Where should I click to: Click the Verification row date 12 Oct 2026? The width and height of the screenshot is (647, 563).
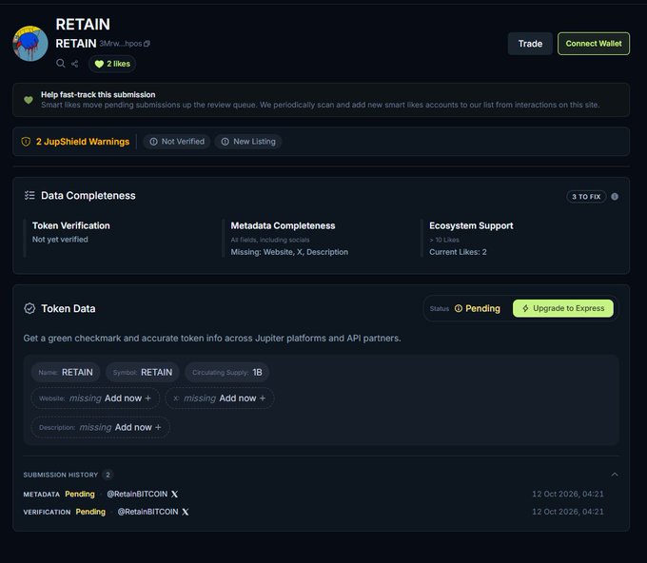click(568, 512)
